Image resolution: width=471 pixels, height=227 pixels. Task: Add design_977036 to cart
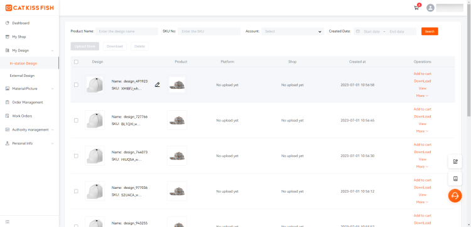pos(423,180)
